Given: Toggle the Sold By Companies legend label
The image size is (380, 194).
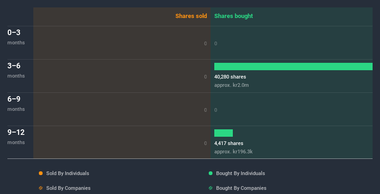Looking at the screenshot, I should click(69, 188).
